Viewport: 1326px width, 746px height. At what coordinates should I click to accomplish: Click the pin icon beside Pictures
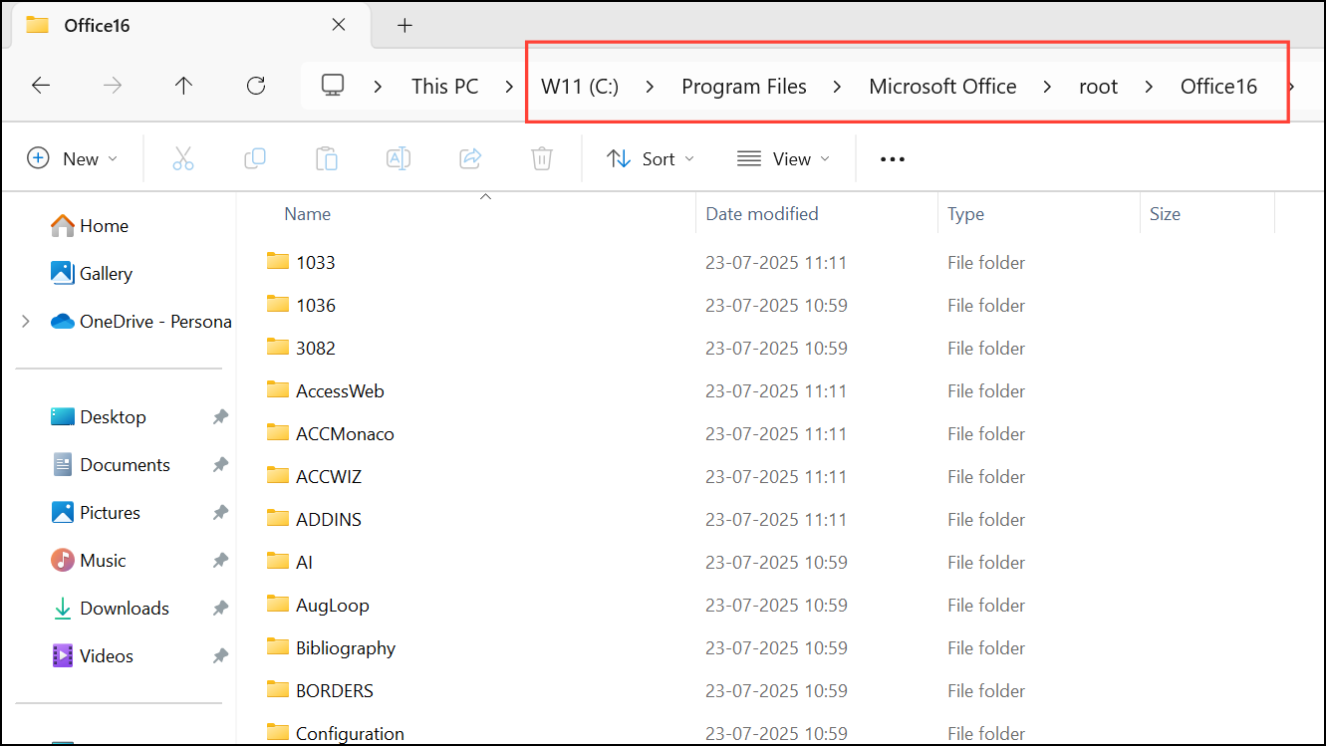[x=220, y=513]
